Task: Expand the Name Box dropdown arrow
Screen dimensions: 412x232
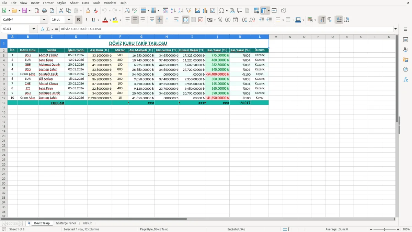Action: tap(34, 29)
